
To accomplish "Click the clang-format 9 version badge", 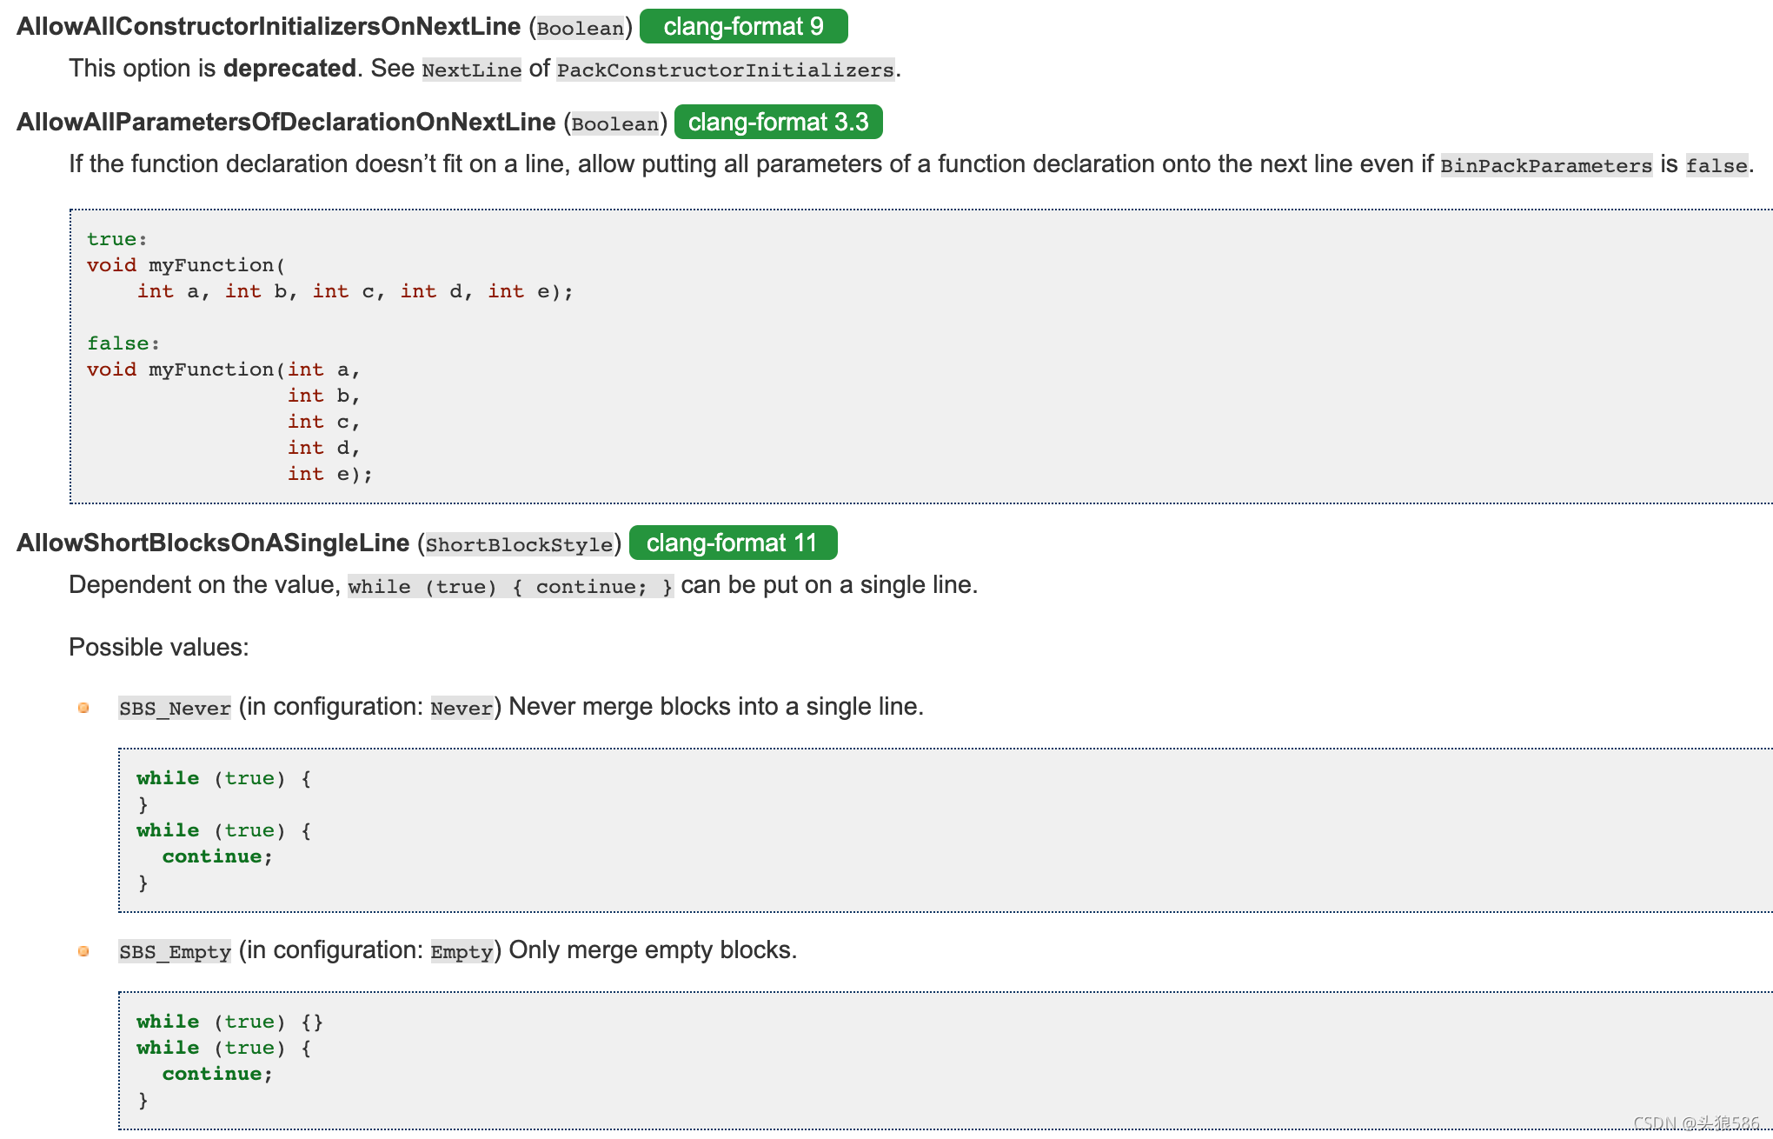I will coord(743,26).
